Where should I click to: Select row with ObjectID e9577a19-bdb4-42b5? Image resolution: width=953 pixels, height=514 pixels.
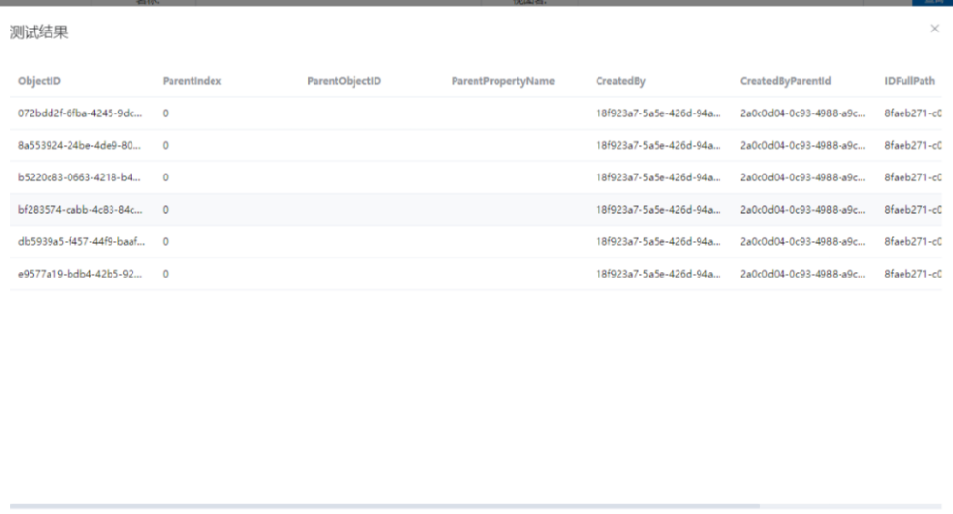(80, 274)
